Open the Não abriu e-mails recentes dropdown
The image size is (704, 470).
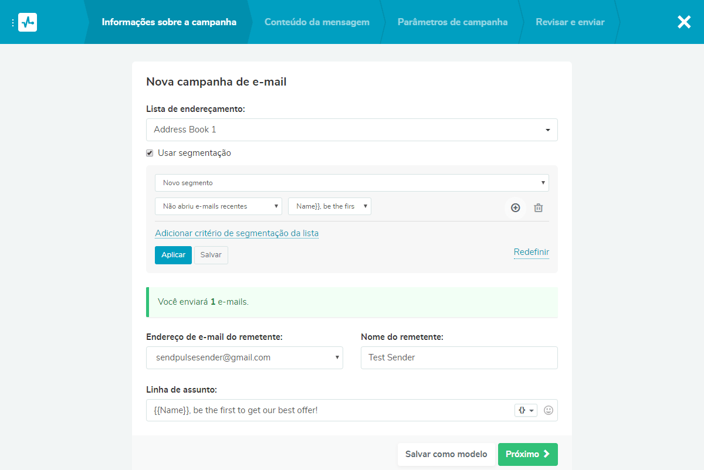(218, 206)
